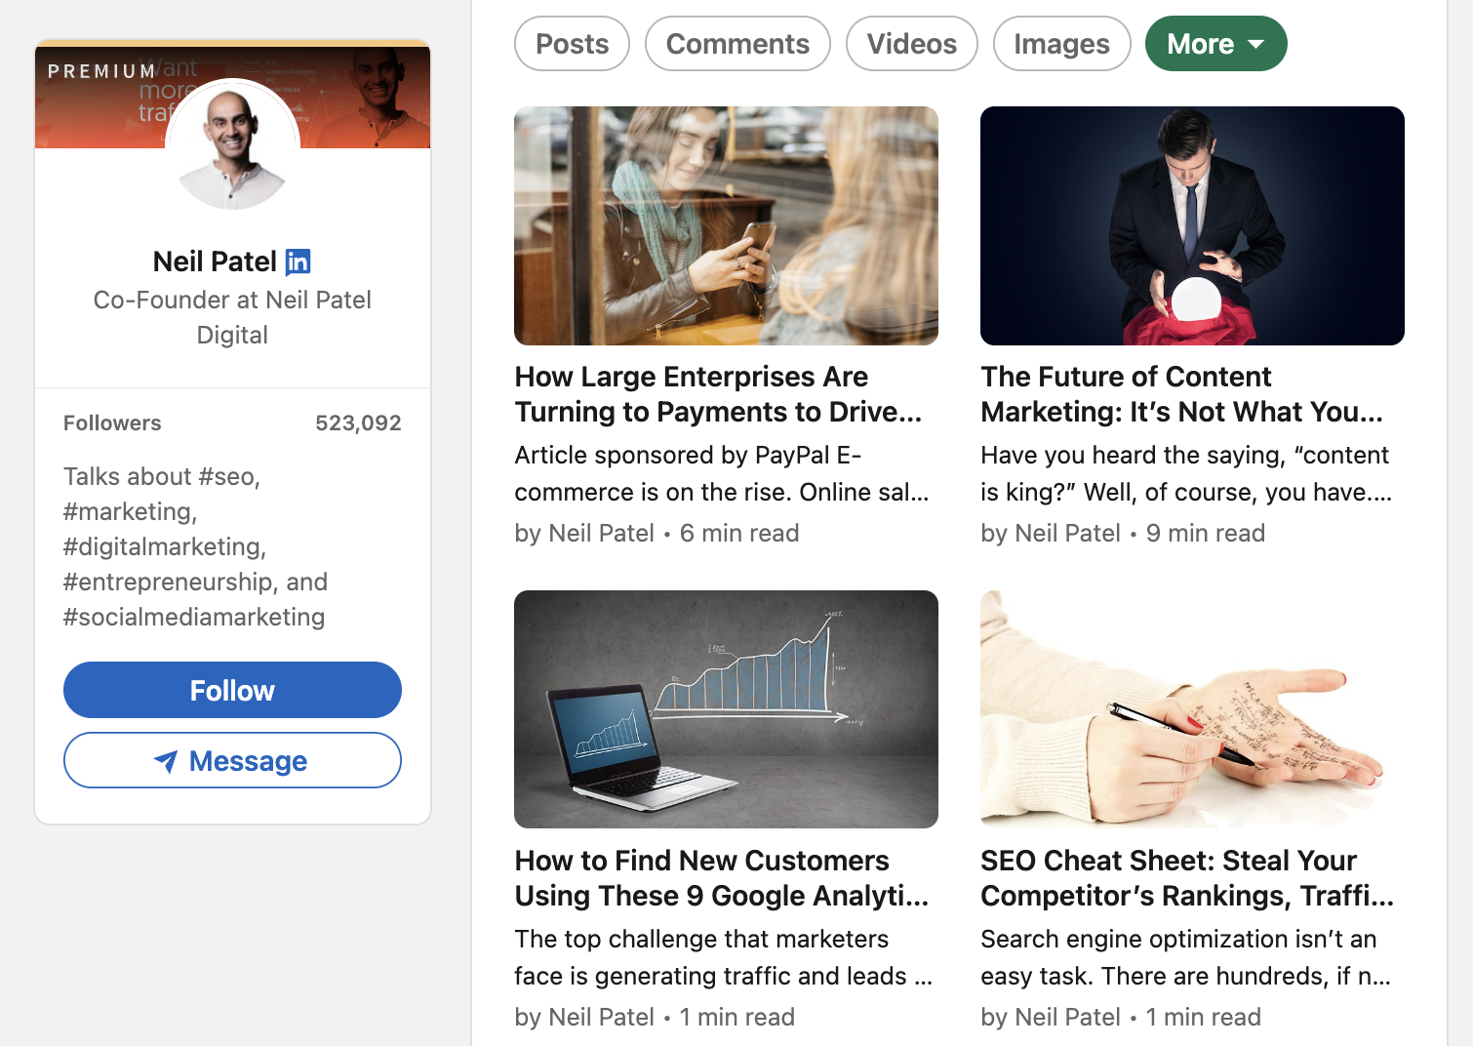Switch to the Posts filter
1473x1046 pixels.
pyautogui.click(x=572, y=44)
